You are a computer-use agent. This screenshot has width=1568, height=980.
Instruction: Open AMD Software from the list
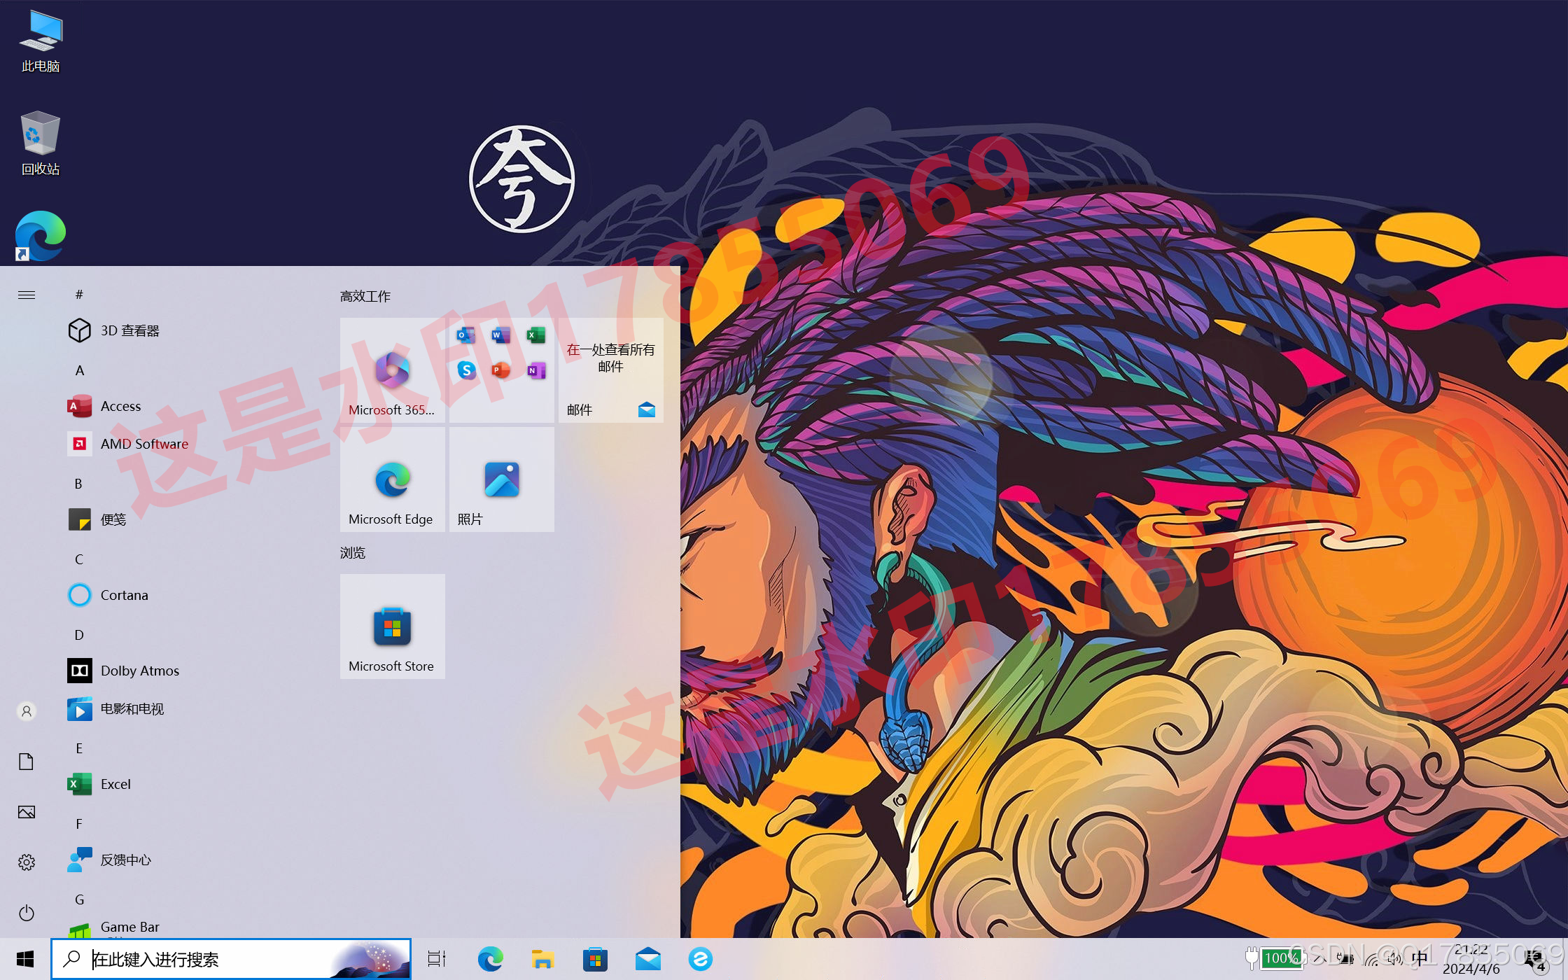click(x=143, y=444)
